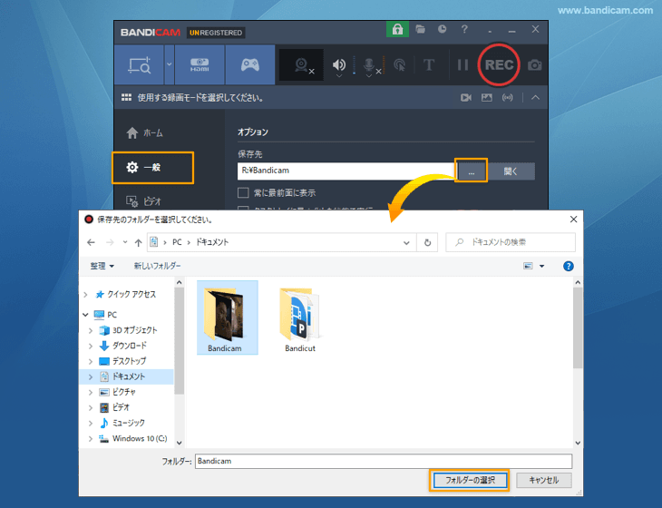Click the change view icon in folder dialog
Screen dimensions: 662x508
pyautogui.click(x=528, y=266)
